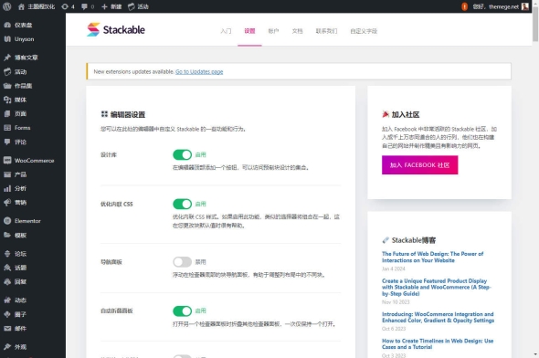Image resolution: width=539 pixels, height=358 pixels.
Task: Visit site via home icon in admin bar
Action: (21, 6)
